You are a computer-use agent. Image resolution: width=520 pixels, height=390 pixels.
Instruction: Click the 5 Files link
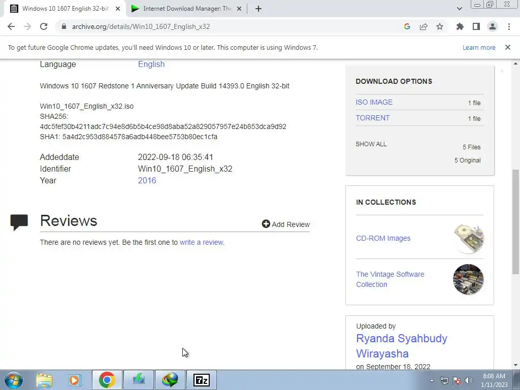[472, 147]
